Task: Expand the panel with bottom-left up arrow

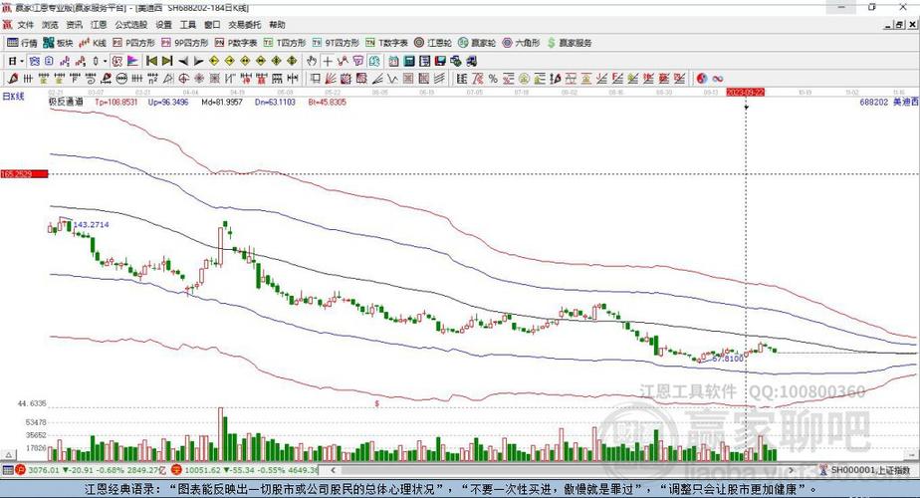Action: [x=8, y=455]
